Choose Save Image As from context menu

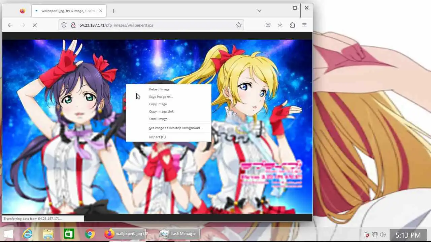coord(168,96)
